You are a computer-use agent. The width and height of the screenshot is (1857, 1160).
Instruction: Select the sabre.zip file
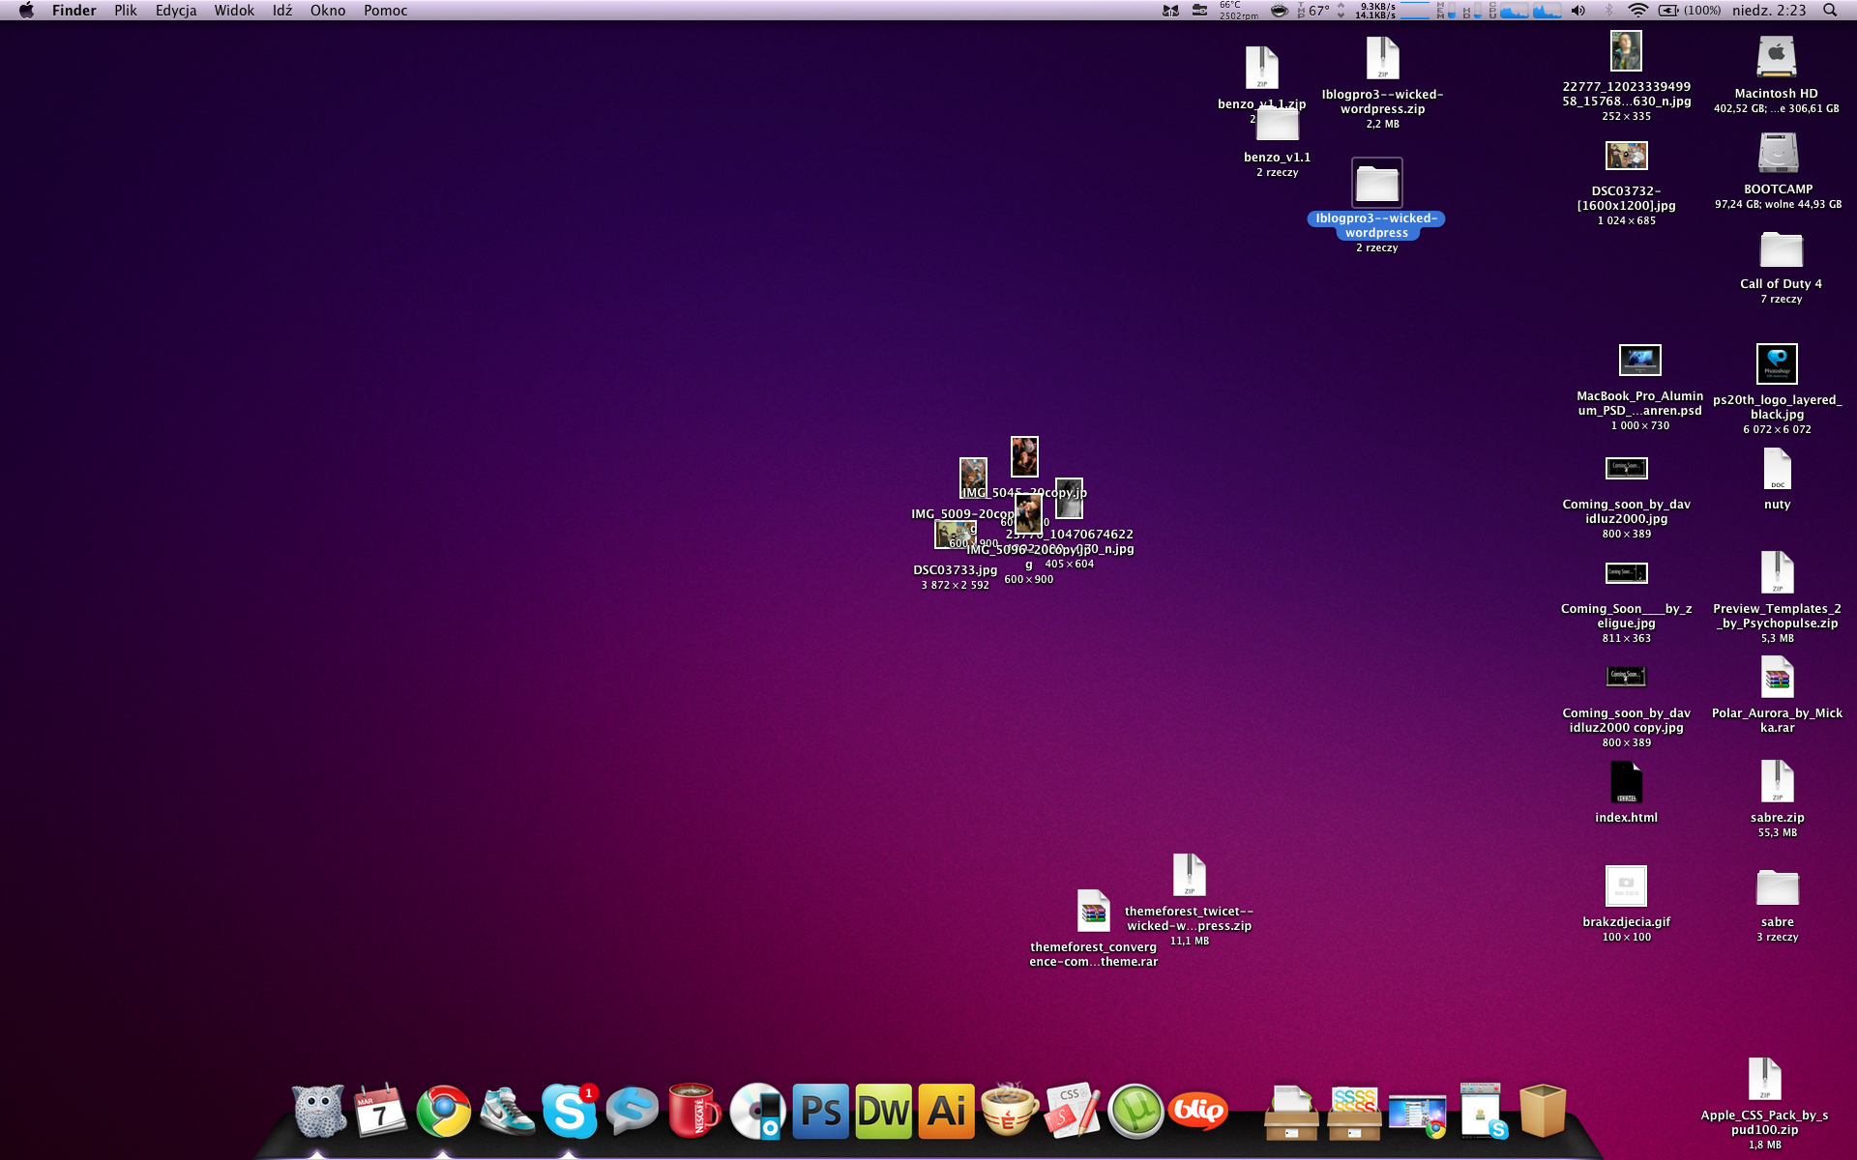[1777, 782]
